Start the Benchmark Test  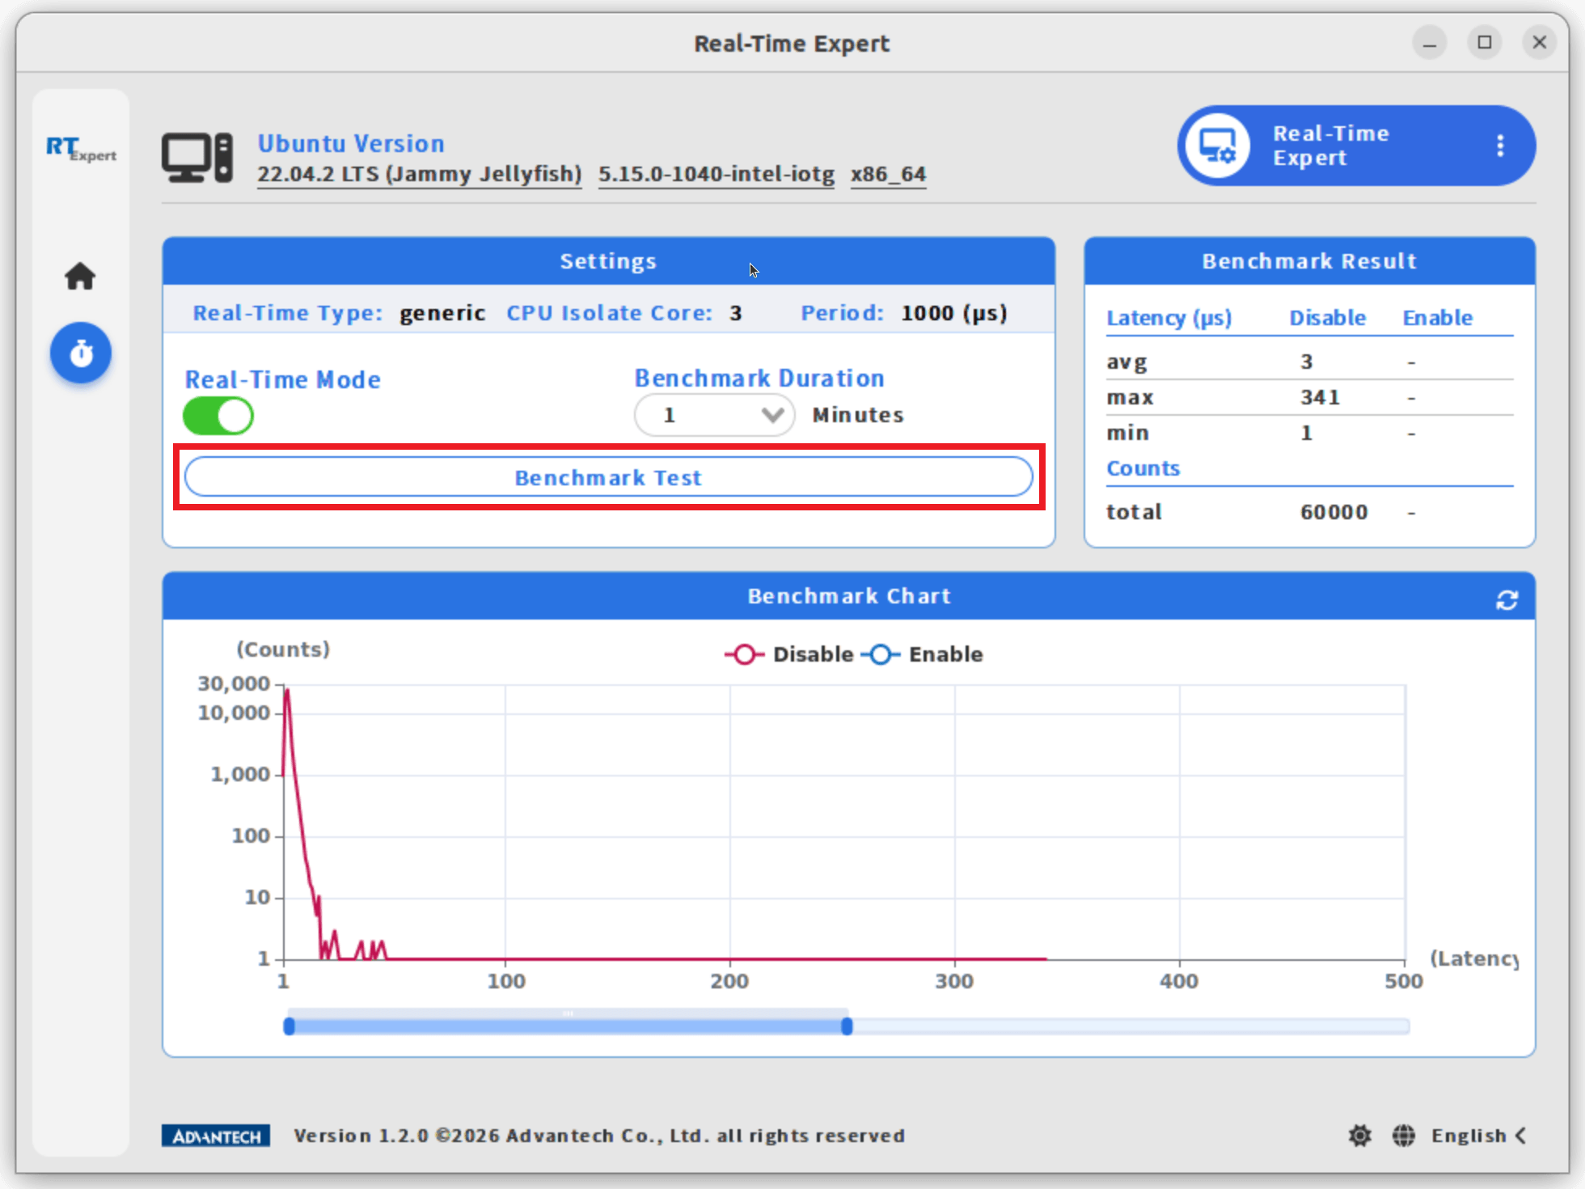click(608, 477)
